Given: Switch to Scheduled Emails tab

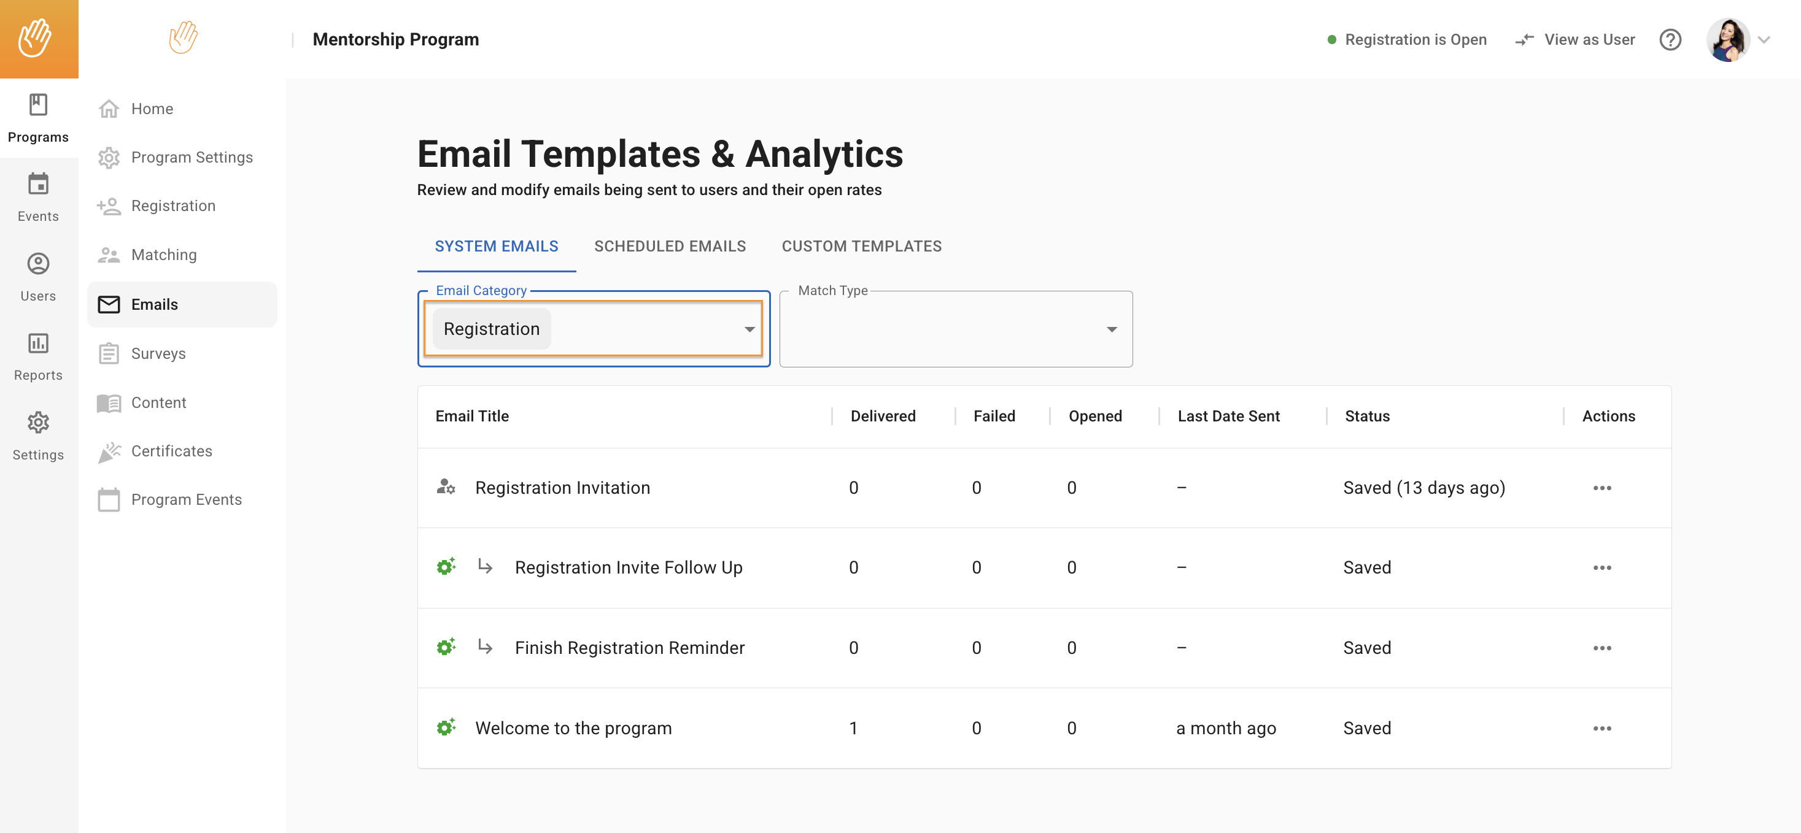Looking at the screenshot, I should (x=669, y=246).
